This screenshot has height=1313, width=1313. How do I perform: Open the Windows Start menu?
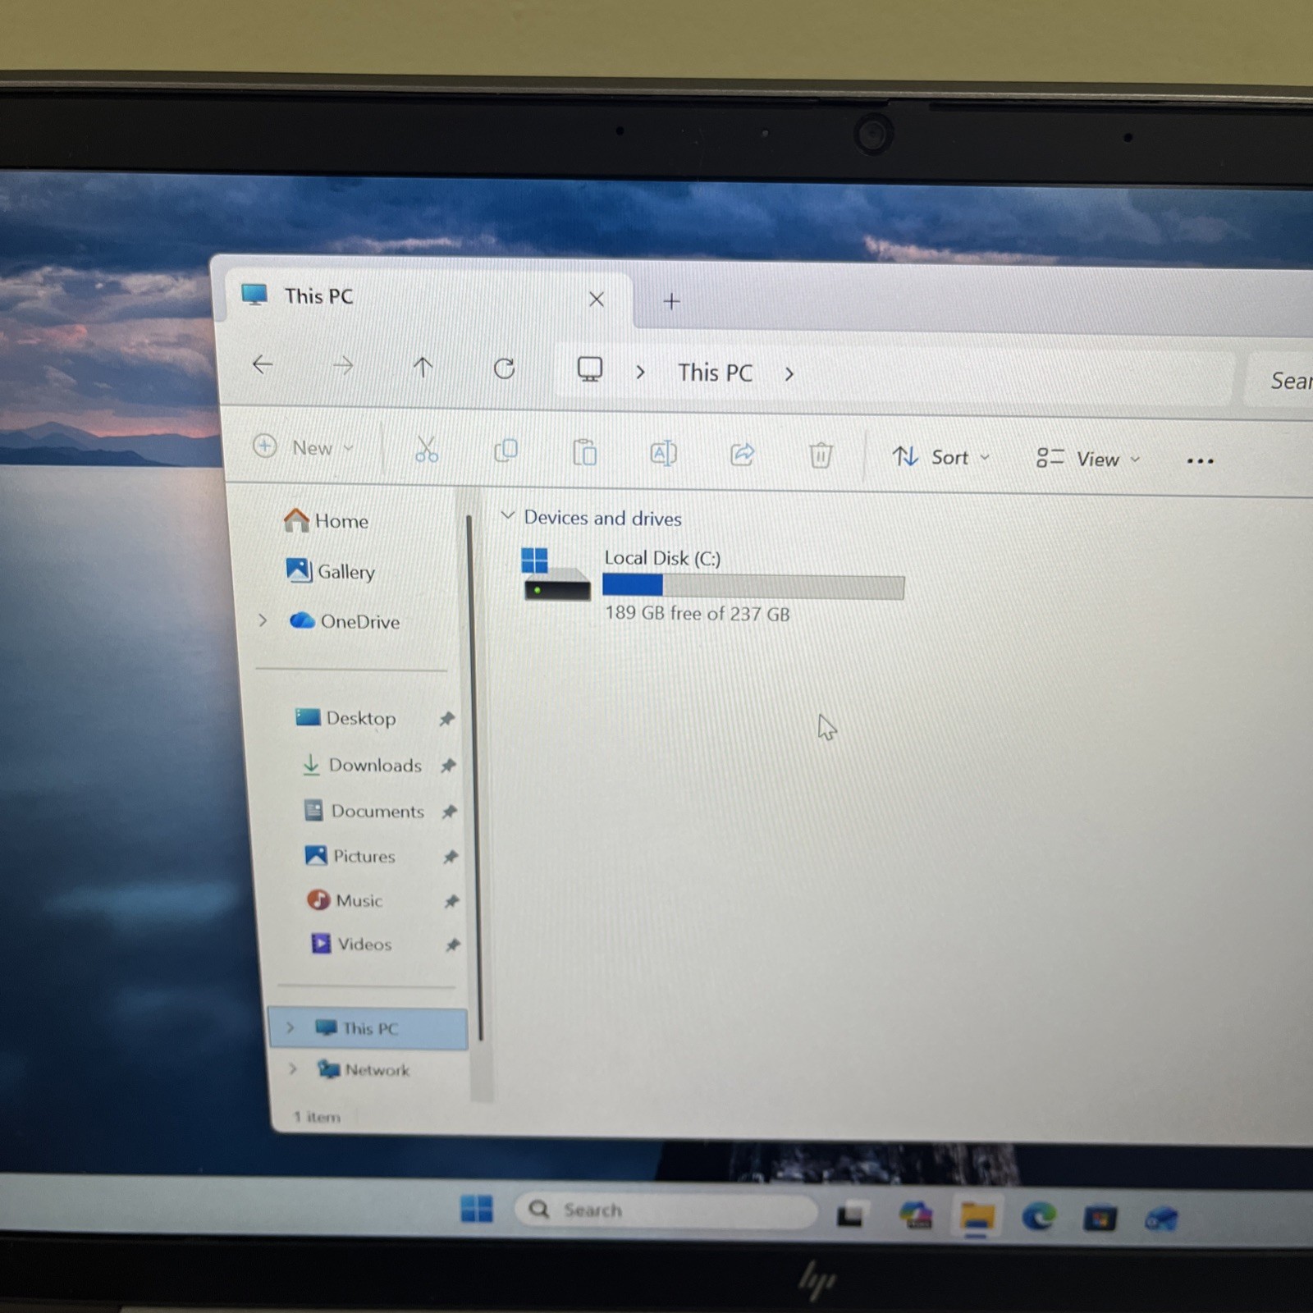(x=477, y=1208)
